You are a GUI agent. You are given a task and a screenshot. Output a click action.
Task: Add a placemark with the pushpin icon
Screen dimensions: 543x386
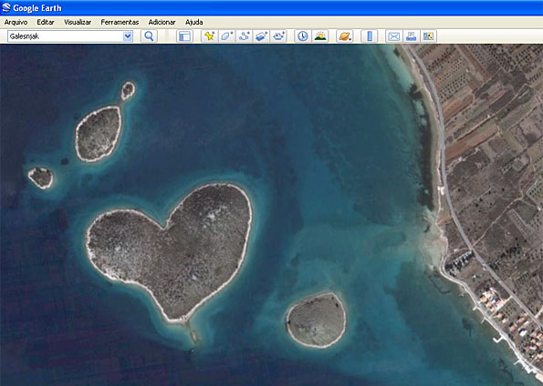[210, 36]
